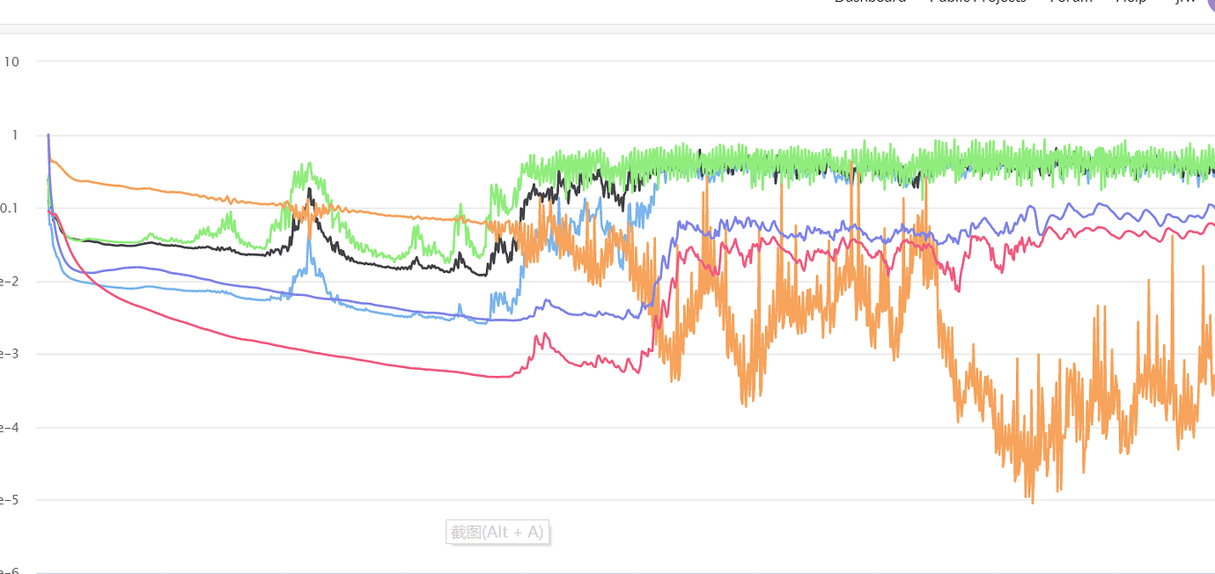
Task: Click the purple jrw user avatar icon
Action: 1208,5
